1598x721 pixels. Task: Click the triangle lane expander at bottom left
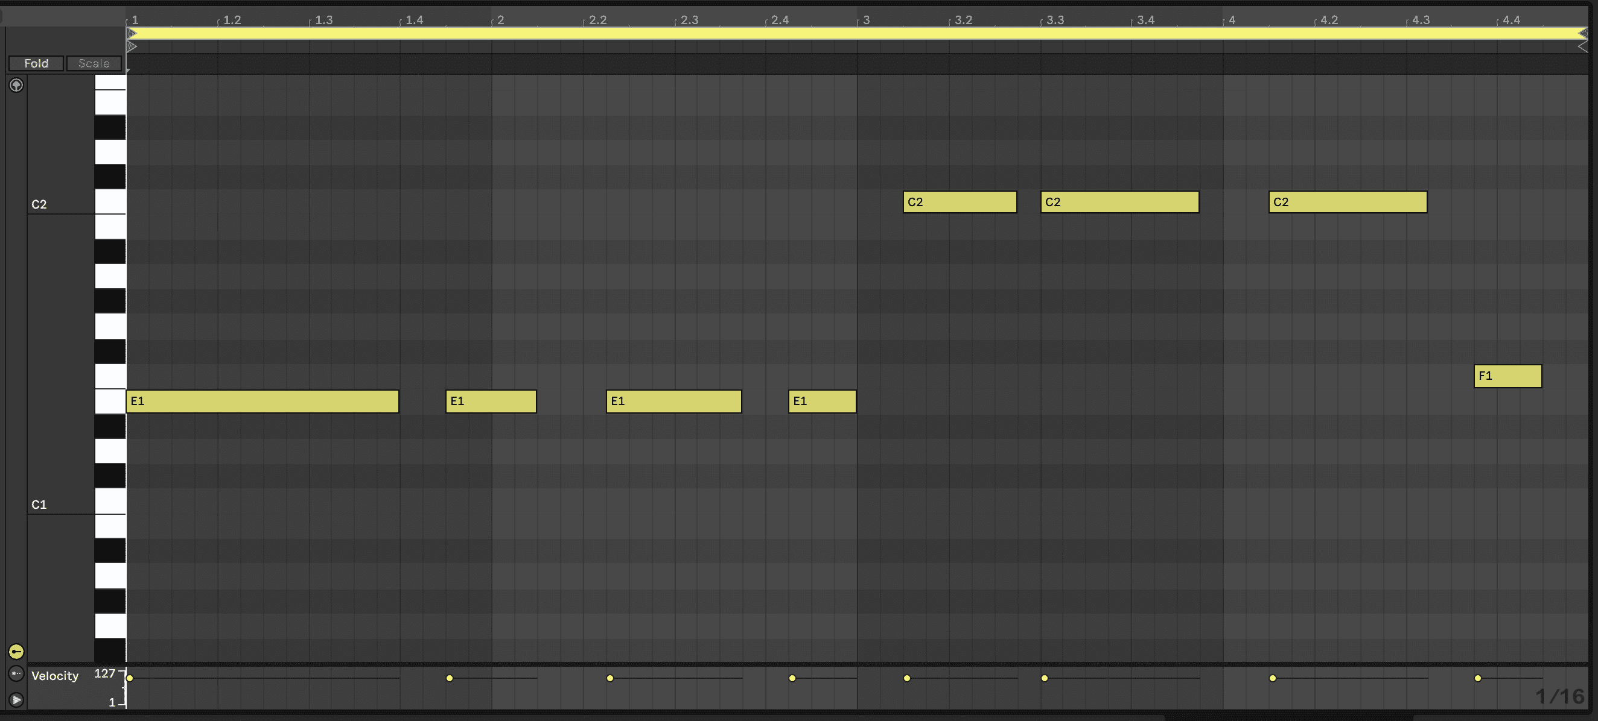point(16,700)
